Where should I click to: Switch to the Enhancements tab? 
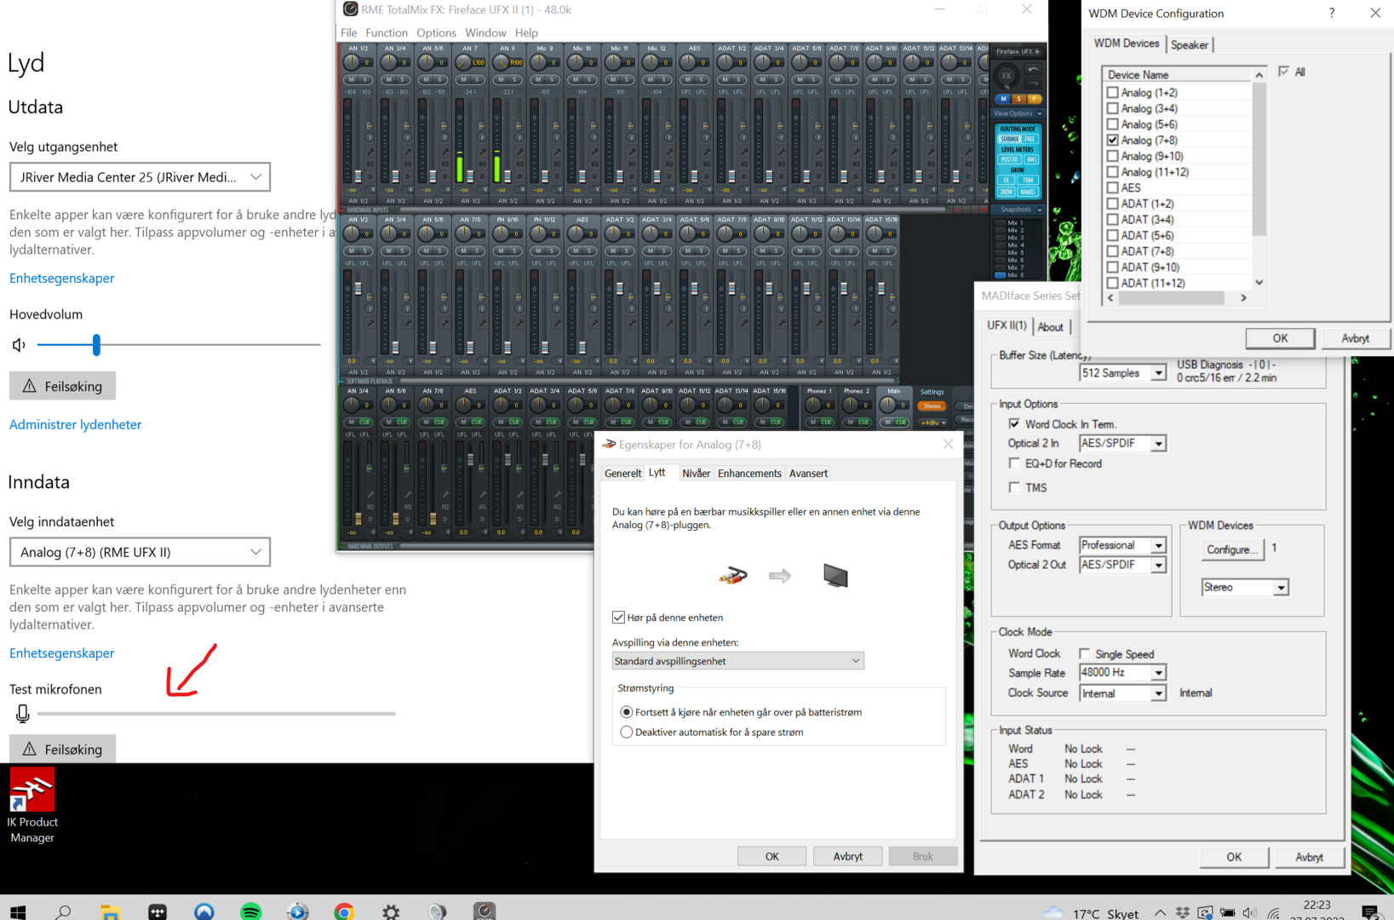(749, 474)
